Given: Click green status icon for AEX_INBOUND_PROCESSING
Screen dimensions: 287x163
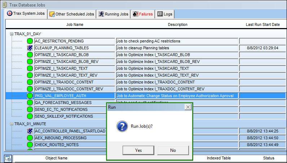Looking at the screenshot, I should tap(30, 138).
